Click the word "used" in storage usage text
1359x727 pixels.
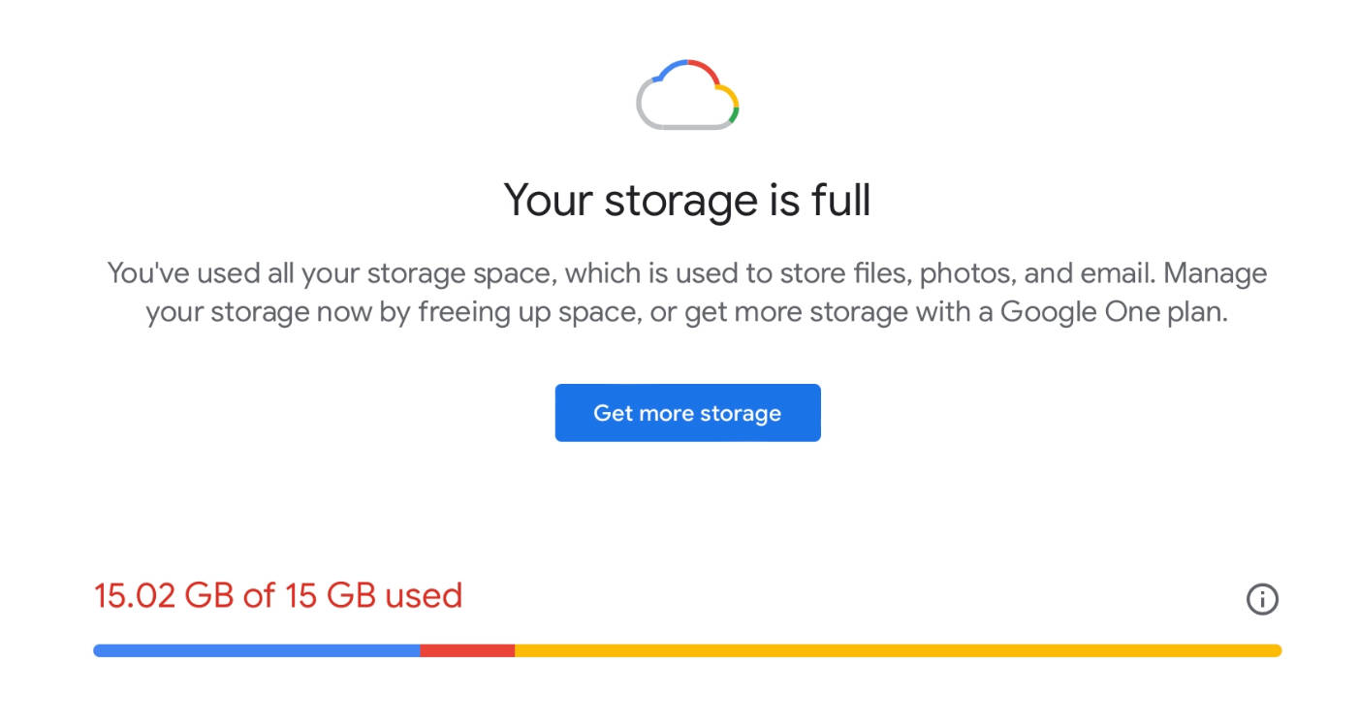pos(424,594)
